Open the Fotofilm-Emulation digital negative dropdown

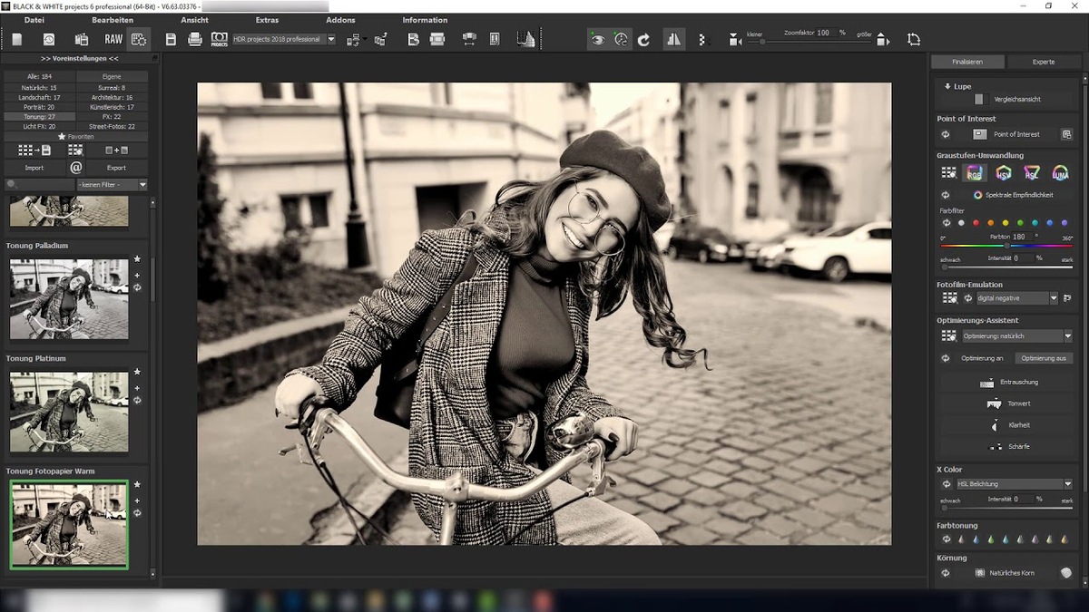click(1054, 298)
